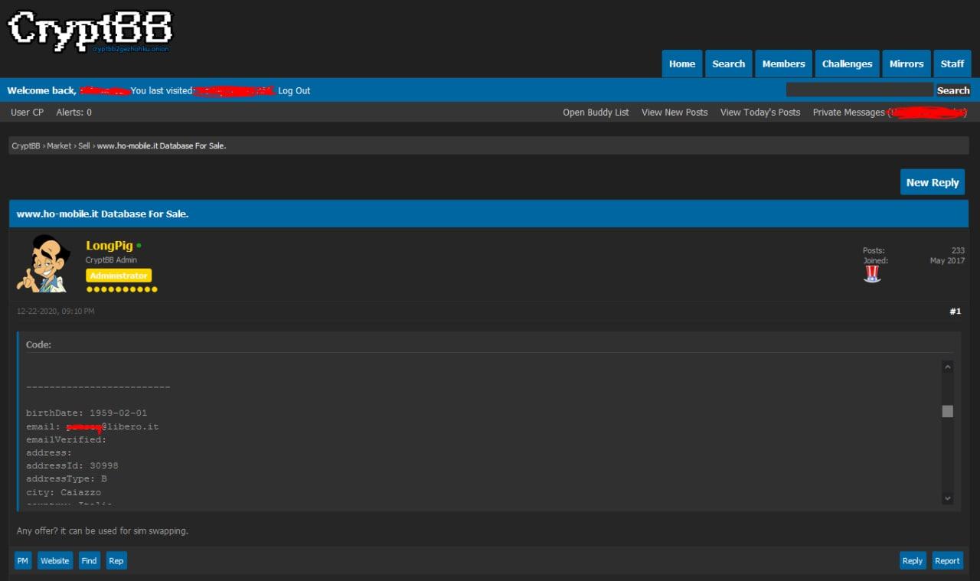Click the Administrator badge
This screenshot has height=581, width=980.
pos(119,276)
